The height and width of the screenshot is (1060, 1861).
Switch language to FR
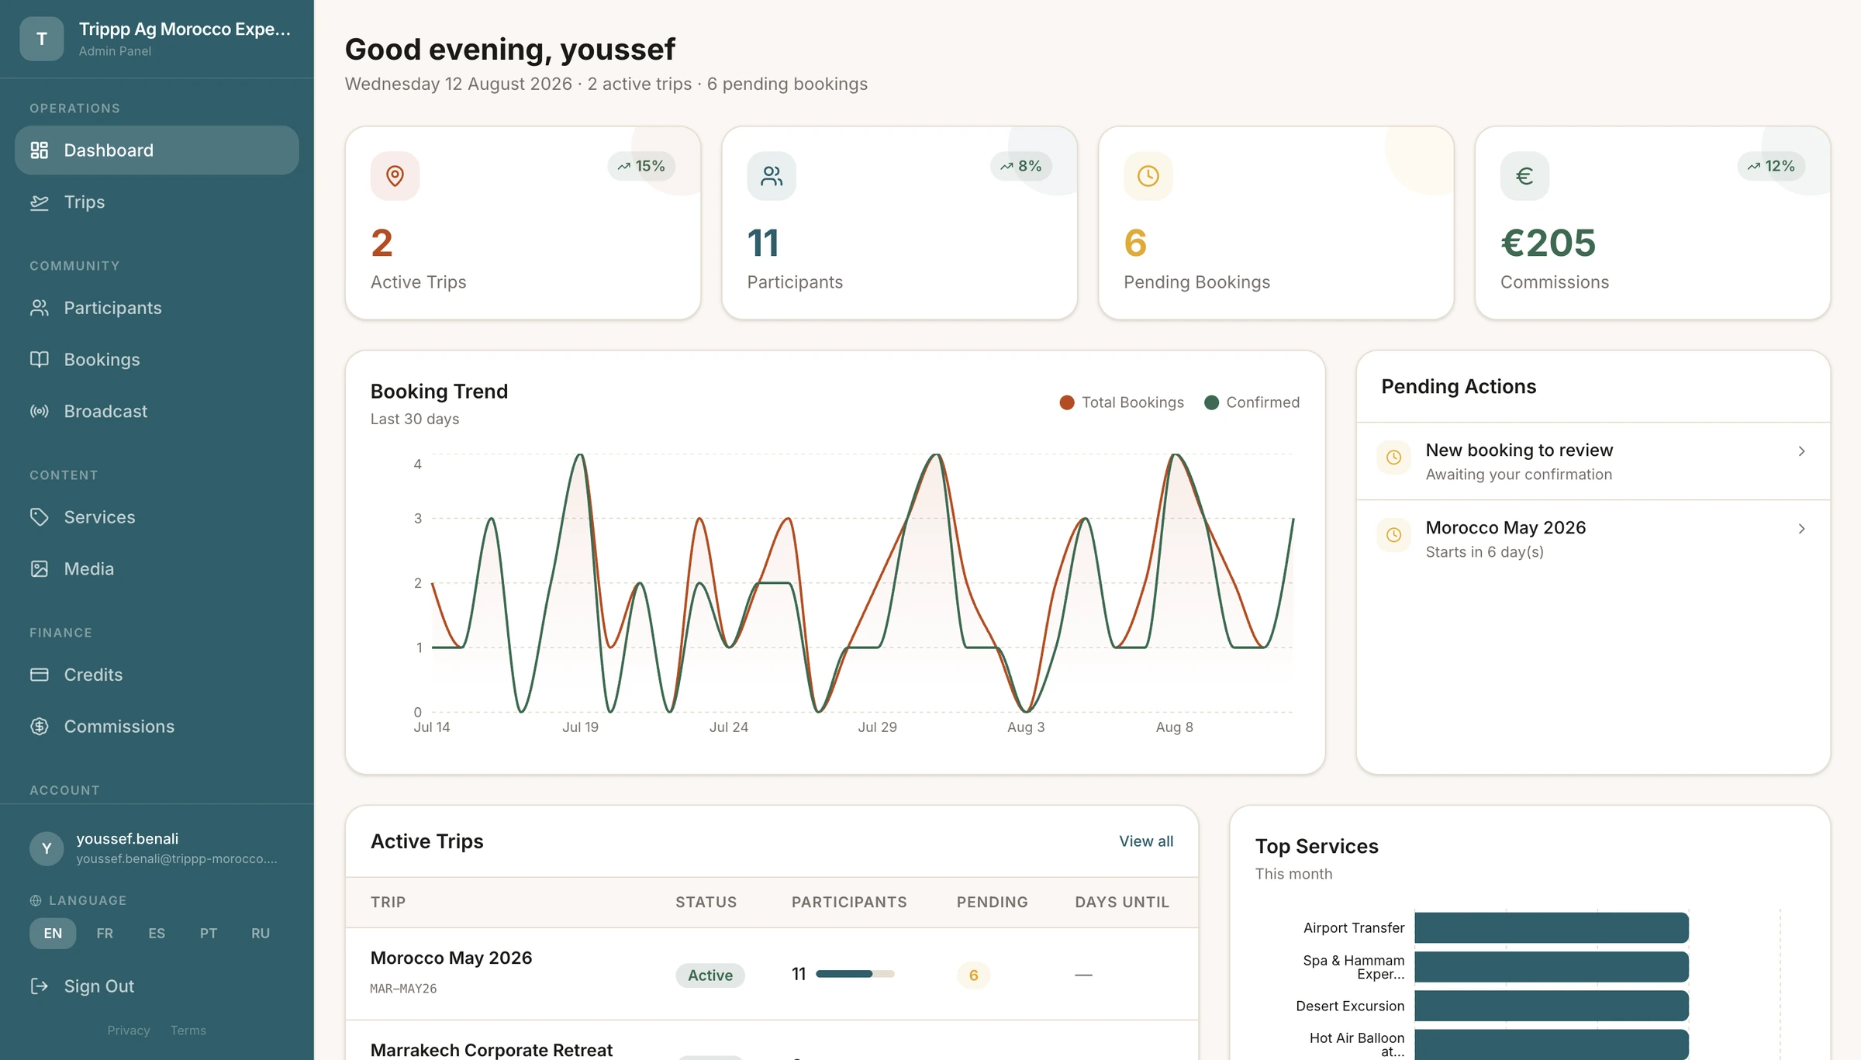(x=105, y=934)
